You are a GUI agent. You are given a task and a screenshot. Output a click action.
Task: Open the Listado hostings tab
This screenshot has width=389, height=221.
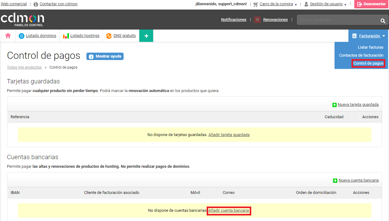(x=85, y=36)
